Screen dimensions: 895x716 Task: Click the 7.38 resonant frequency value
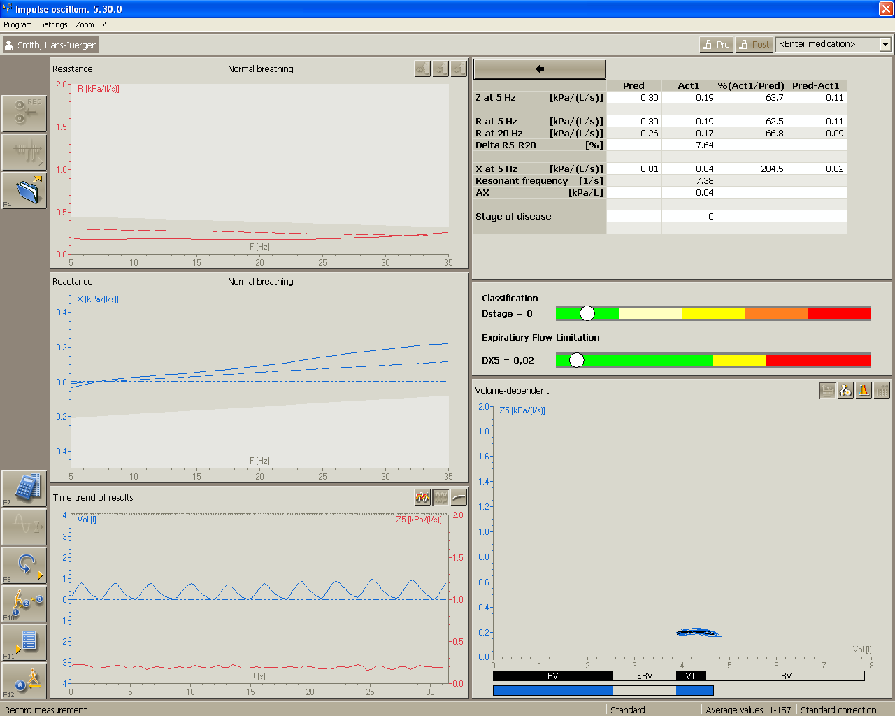(705, 181)
